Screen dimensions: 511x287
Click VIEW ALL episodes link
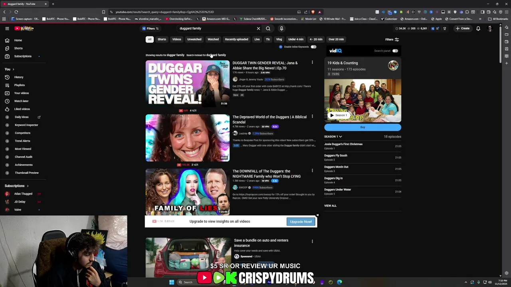[330, 206]
